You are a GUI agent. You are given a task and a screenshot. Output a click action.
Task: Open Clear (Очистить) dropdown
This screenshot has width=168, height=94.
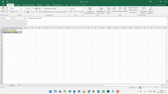pyautogui.click(x=133, y=12)
